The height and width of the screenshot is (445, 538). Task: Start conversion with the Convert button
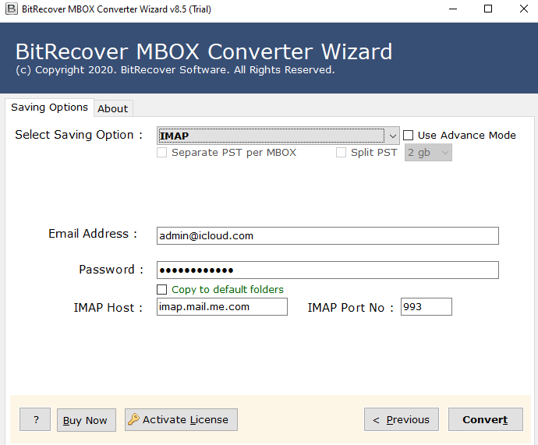click(x=486, y=419)
